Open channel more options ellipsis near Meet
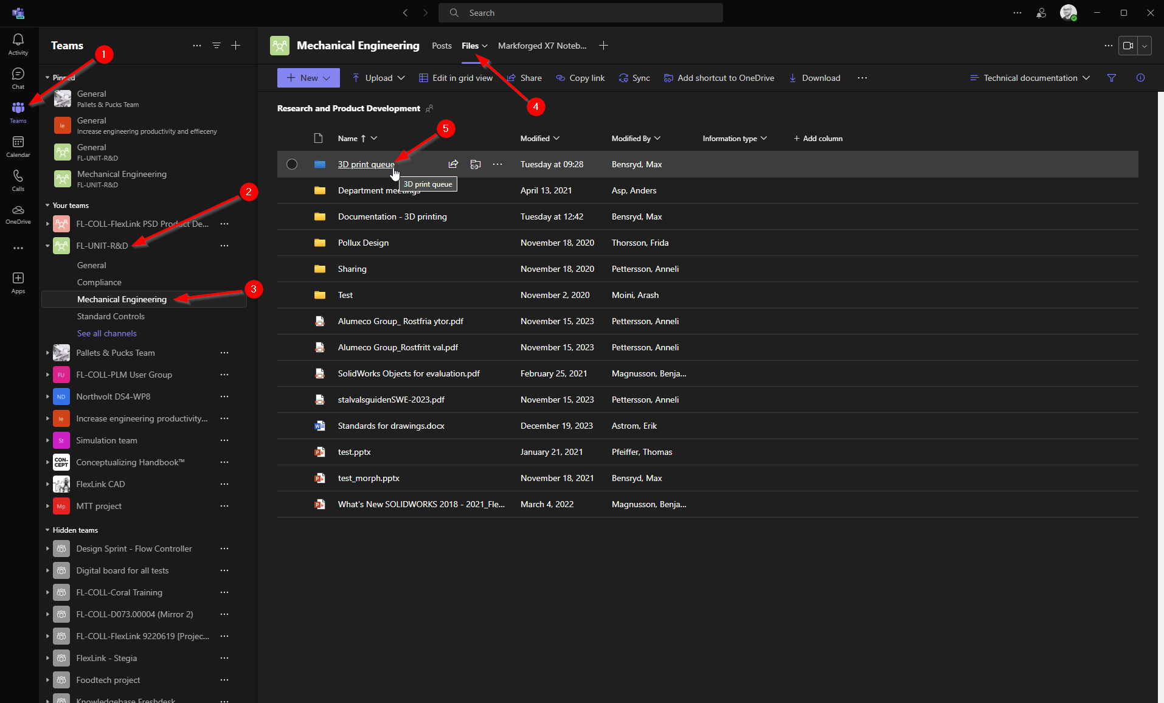Screen dimensions: 1164x703 (x=1109, y=46)
